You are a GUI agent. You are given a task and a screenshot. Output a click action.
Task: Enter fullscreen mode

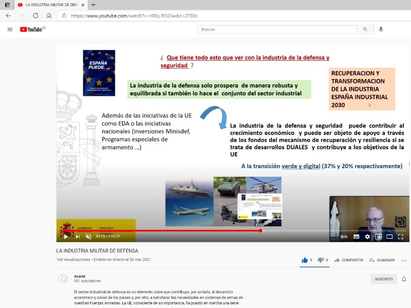[x=401, y=237]
